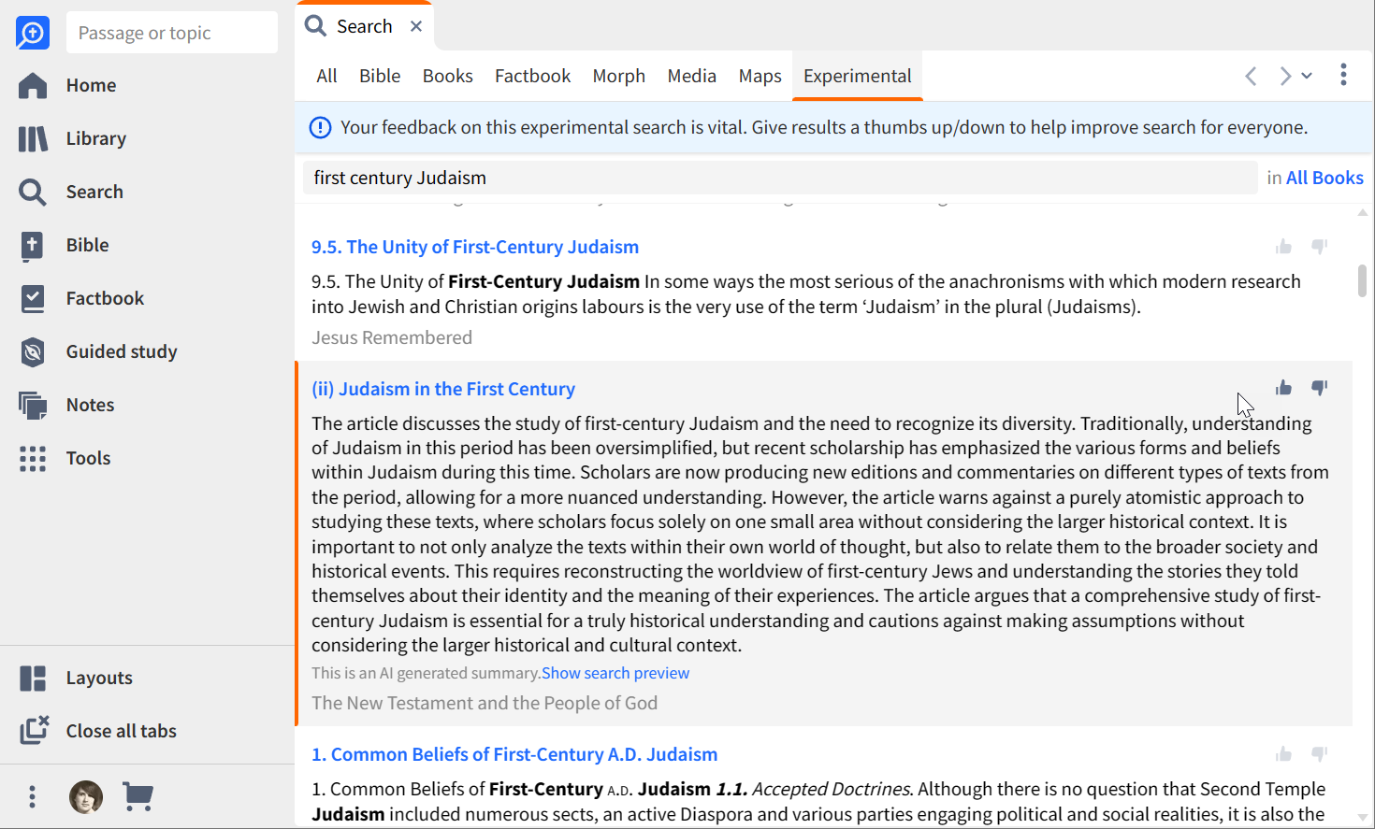Screen dimensions: 1375x829
Task: Click the Close all tabs label
Action: tap(122, 731)
